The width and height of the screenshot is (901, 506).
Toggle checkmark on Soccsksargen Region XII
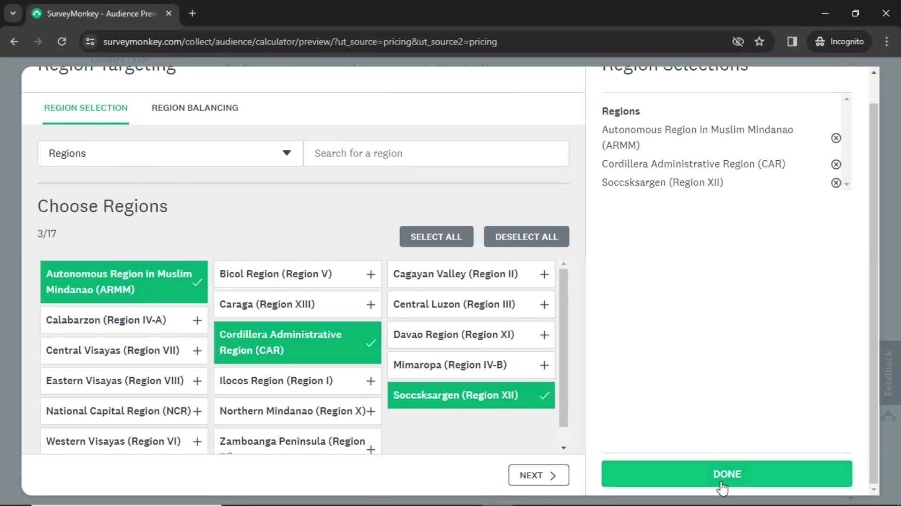point(542,395)
